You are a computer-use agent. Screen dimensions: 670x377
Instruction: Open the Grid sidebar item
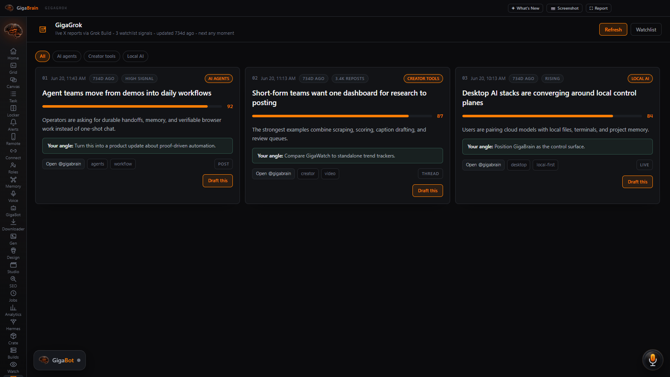coord(13,68)
